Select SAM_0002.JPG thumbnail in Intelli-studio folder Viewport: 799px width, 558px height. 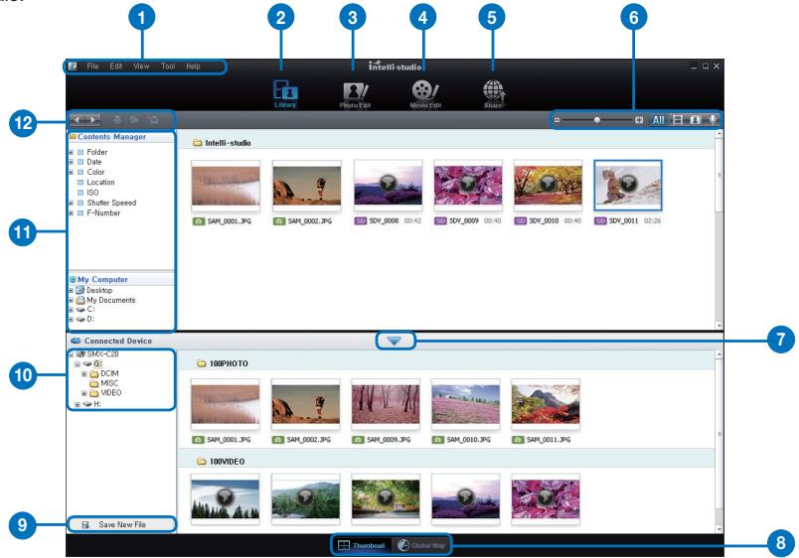(x=306, y=187)
